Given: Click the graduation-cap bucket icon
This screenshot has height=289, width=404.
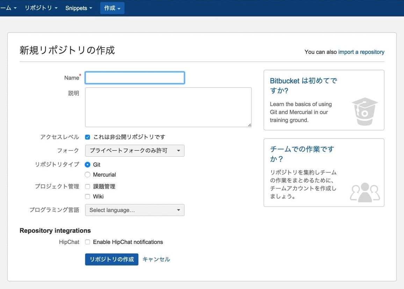Looking at the screenshot, I should coord(365,111).
